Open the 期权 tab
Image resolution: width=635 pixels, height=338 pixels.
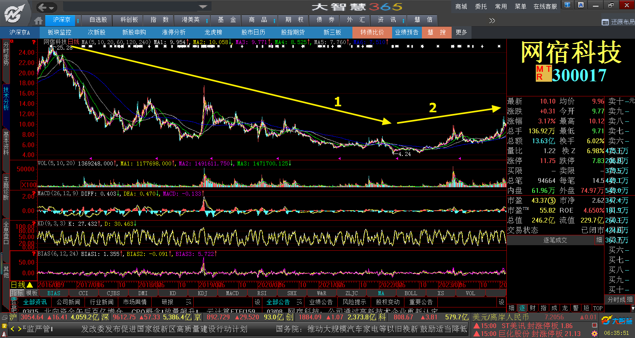[294, 19]
